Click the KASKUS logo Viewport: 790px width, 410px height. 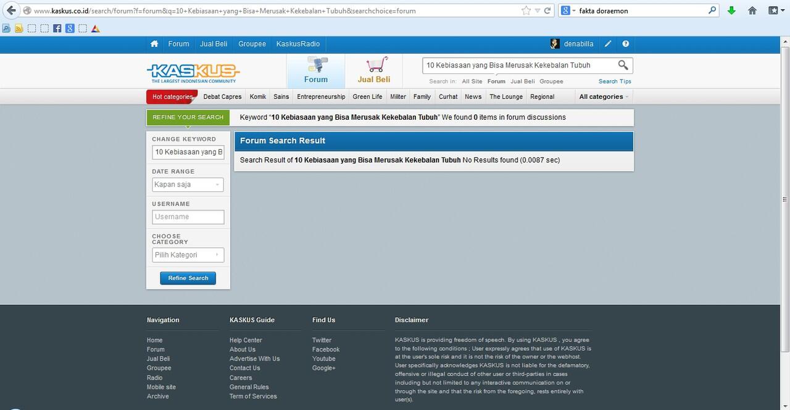point(193,72)
